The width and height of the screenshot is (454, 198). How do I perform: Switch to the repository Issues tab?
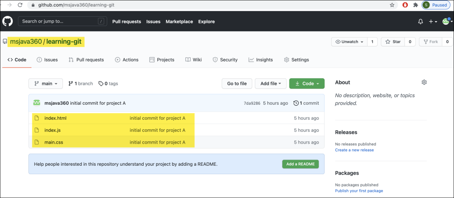(x=47, y=60)
